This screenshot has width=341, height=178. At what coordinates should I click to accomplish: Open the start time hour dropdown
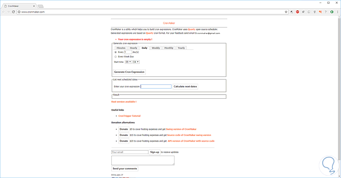[128, 62]
